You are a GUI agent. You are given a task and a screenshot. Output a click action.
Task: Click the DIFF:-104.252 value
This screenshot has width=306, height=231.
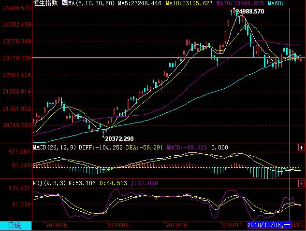coord(101,148)
